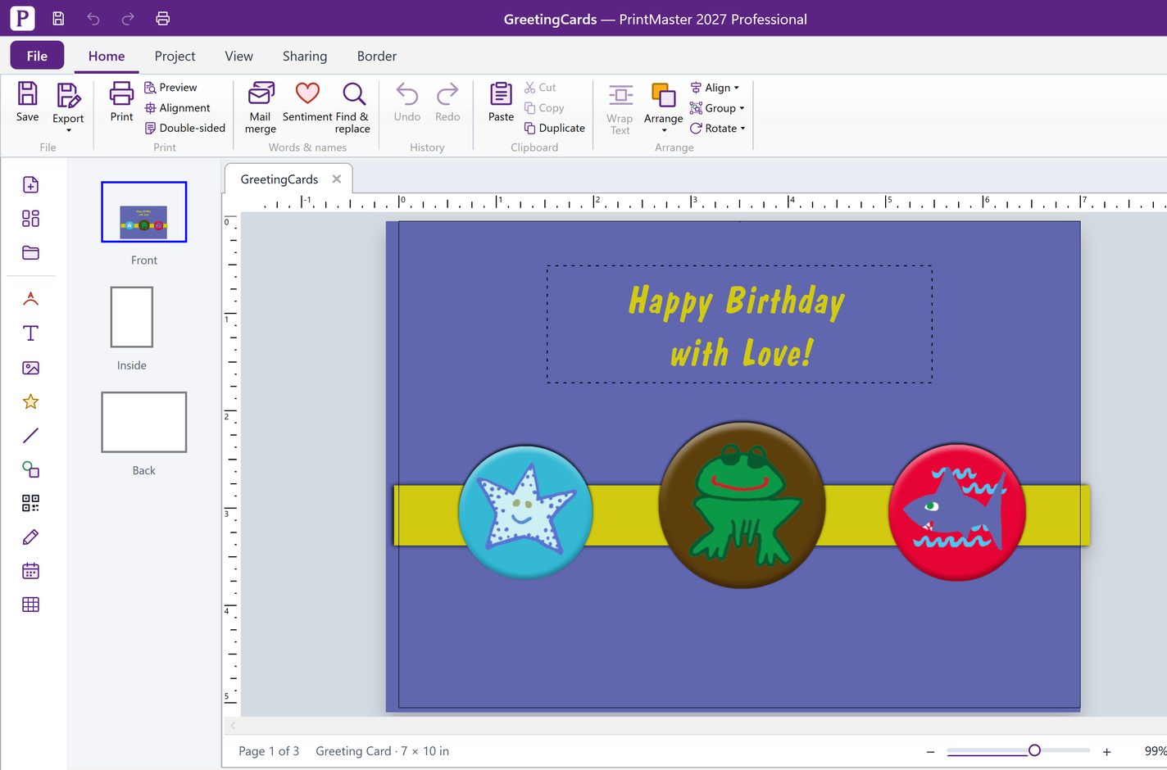
Task: Select the line drawing tool
Action: pyautogui.click(x=30, y=436)
